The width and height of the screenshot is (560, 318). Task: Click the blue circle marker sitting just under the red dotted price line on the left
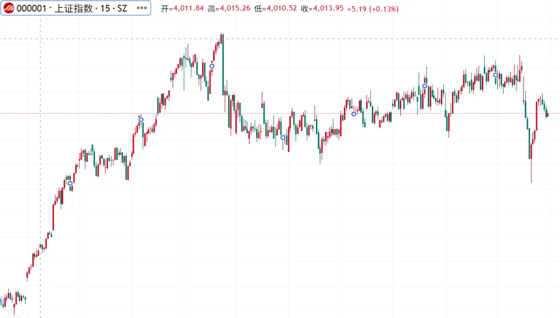click(x=141, y=120)
